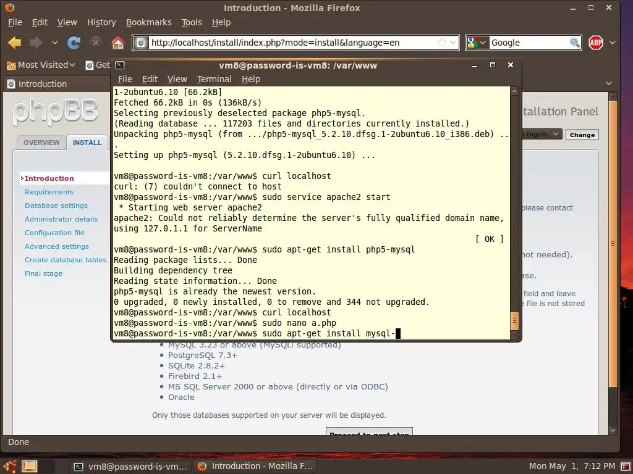This screenshot has height=474, width=633.
Task: Click the Firefox Back arrow button
Action: click(14, 43)
